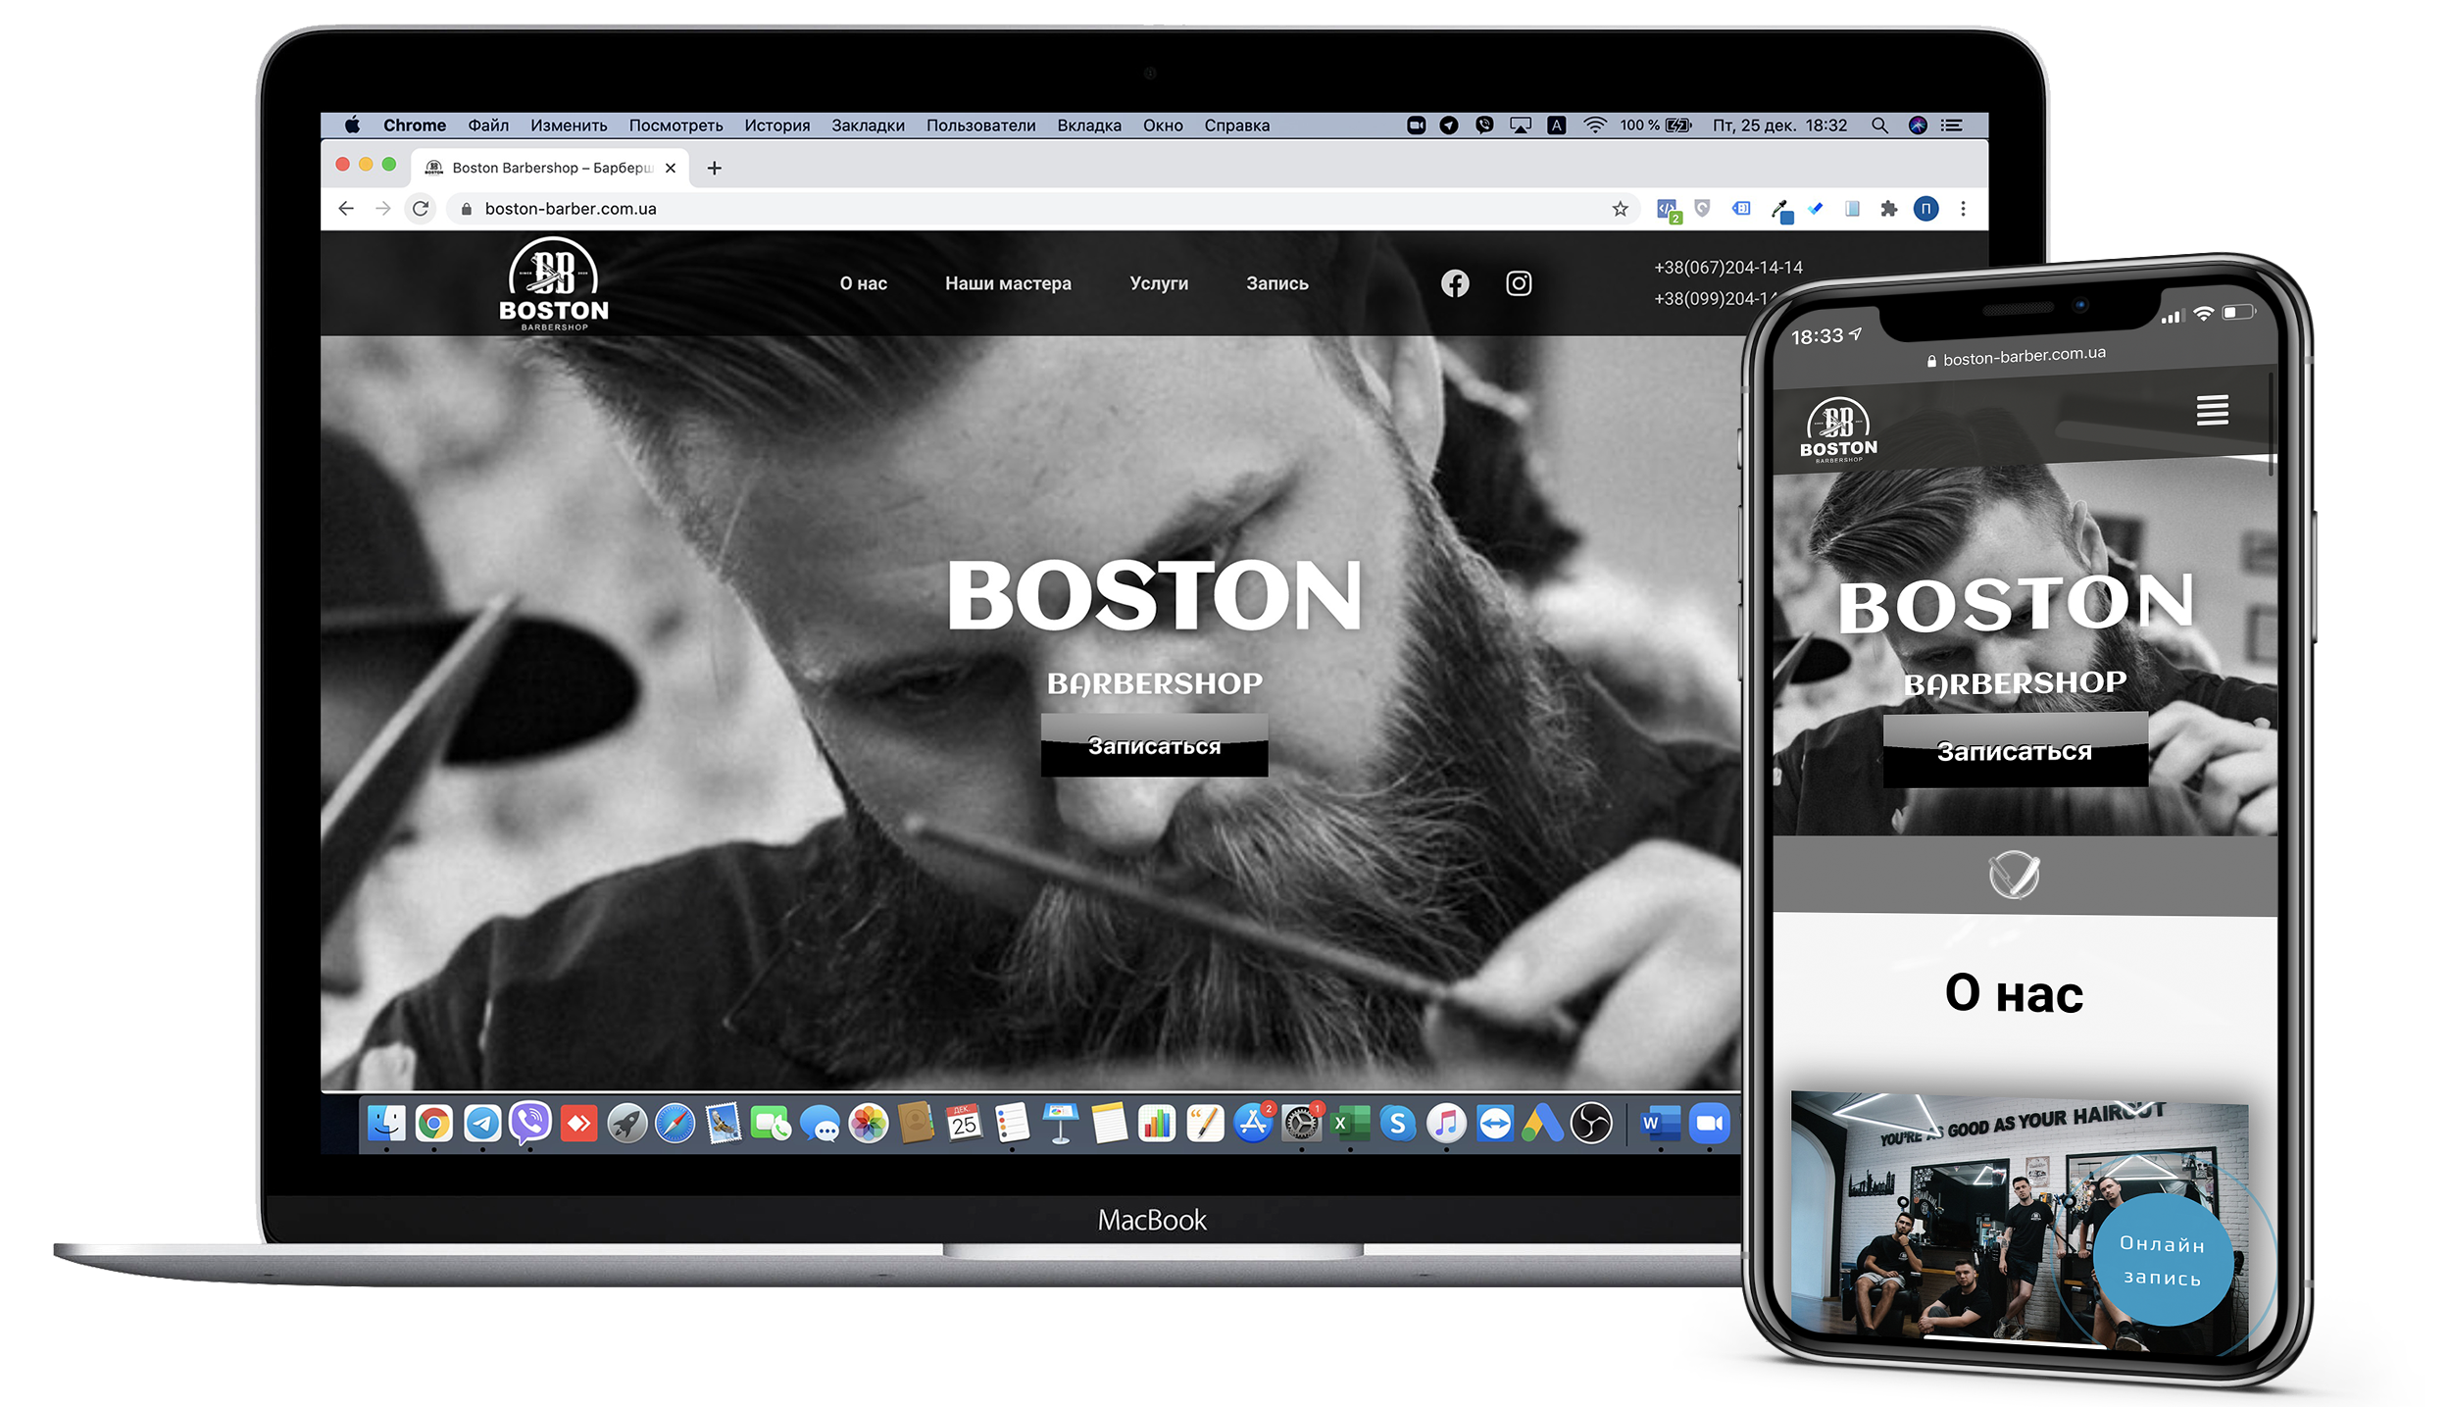Screen dimensions: 2450x1407
Task: Open the Вкладка menu
Action: pyautogui.click(x=1089, y=126)
